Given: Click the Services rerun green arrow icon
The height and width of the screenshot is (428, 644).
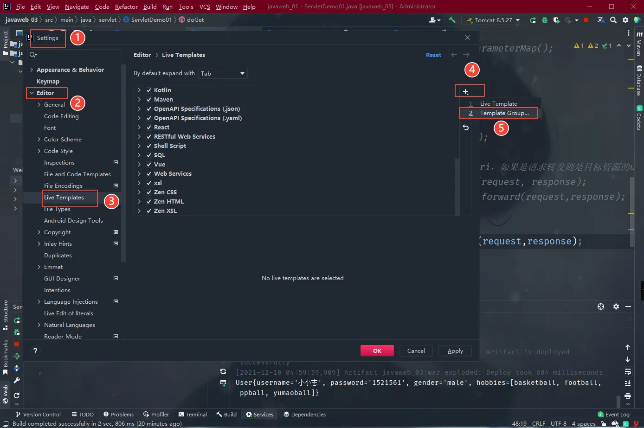Looking at the screenshot, I should pyautogui.click(x=17, y=320).
